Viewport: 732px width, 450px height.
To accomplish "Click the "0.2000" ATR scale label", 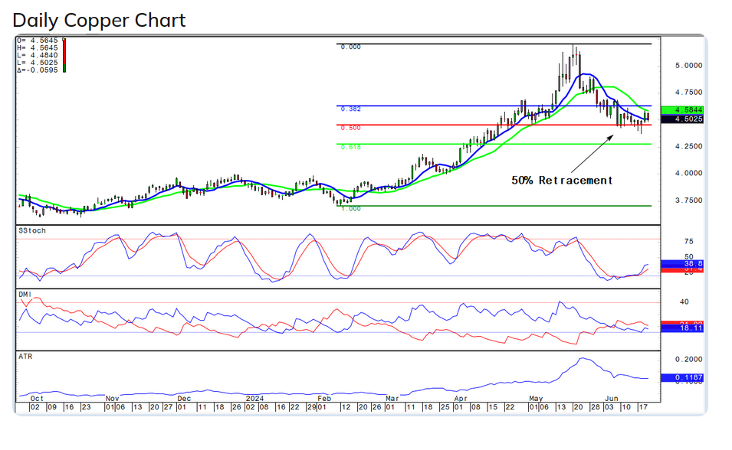I will pyautogui.click(x=688, y=360).
